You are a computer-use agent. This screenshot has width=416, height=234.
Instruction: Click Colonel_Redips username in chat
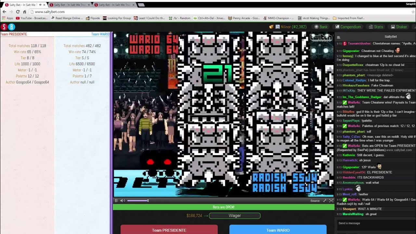tap(354, 80)
